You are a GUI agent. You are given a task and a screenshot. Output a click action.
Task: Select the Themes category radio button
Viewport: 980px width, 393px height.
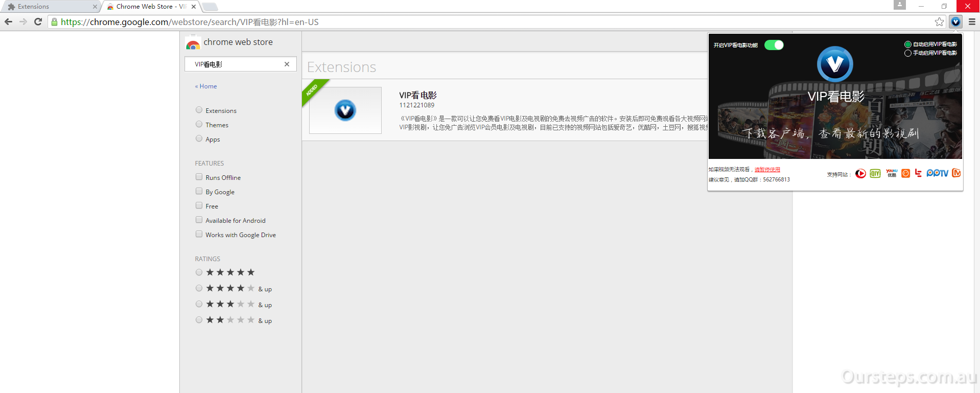(199, 124)
